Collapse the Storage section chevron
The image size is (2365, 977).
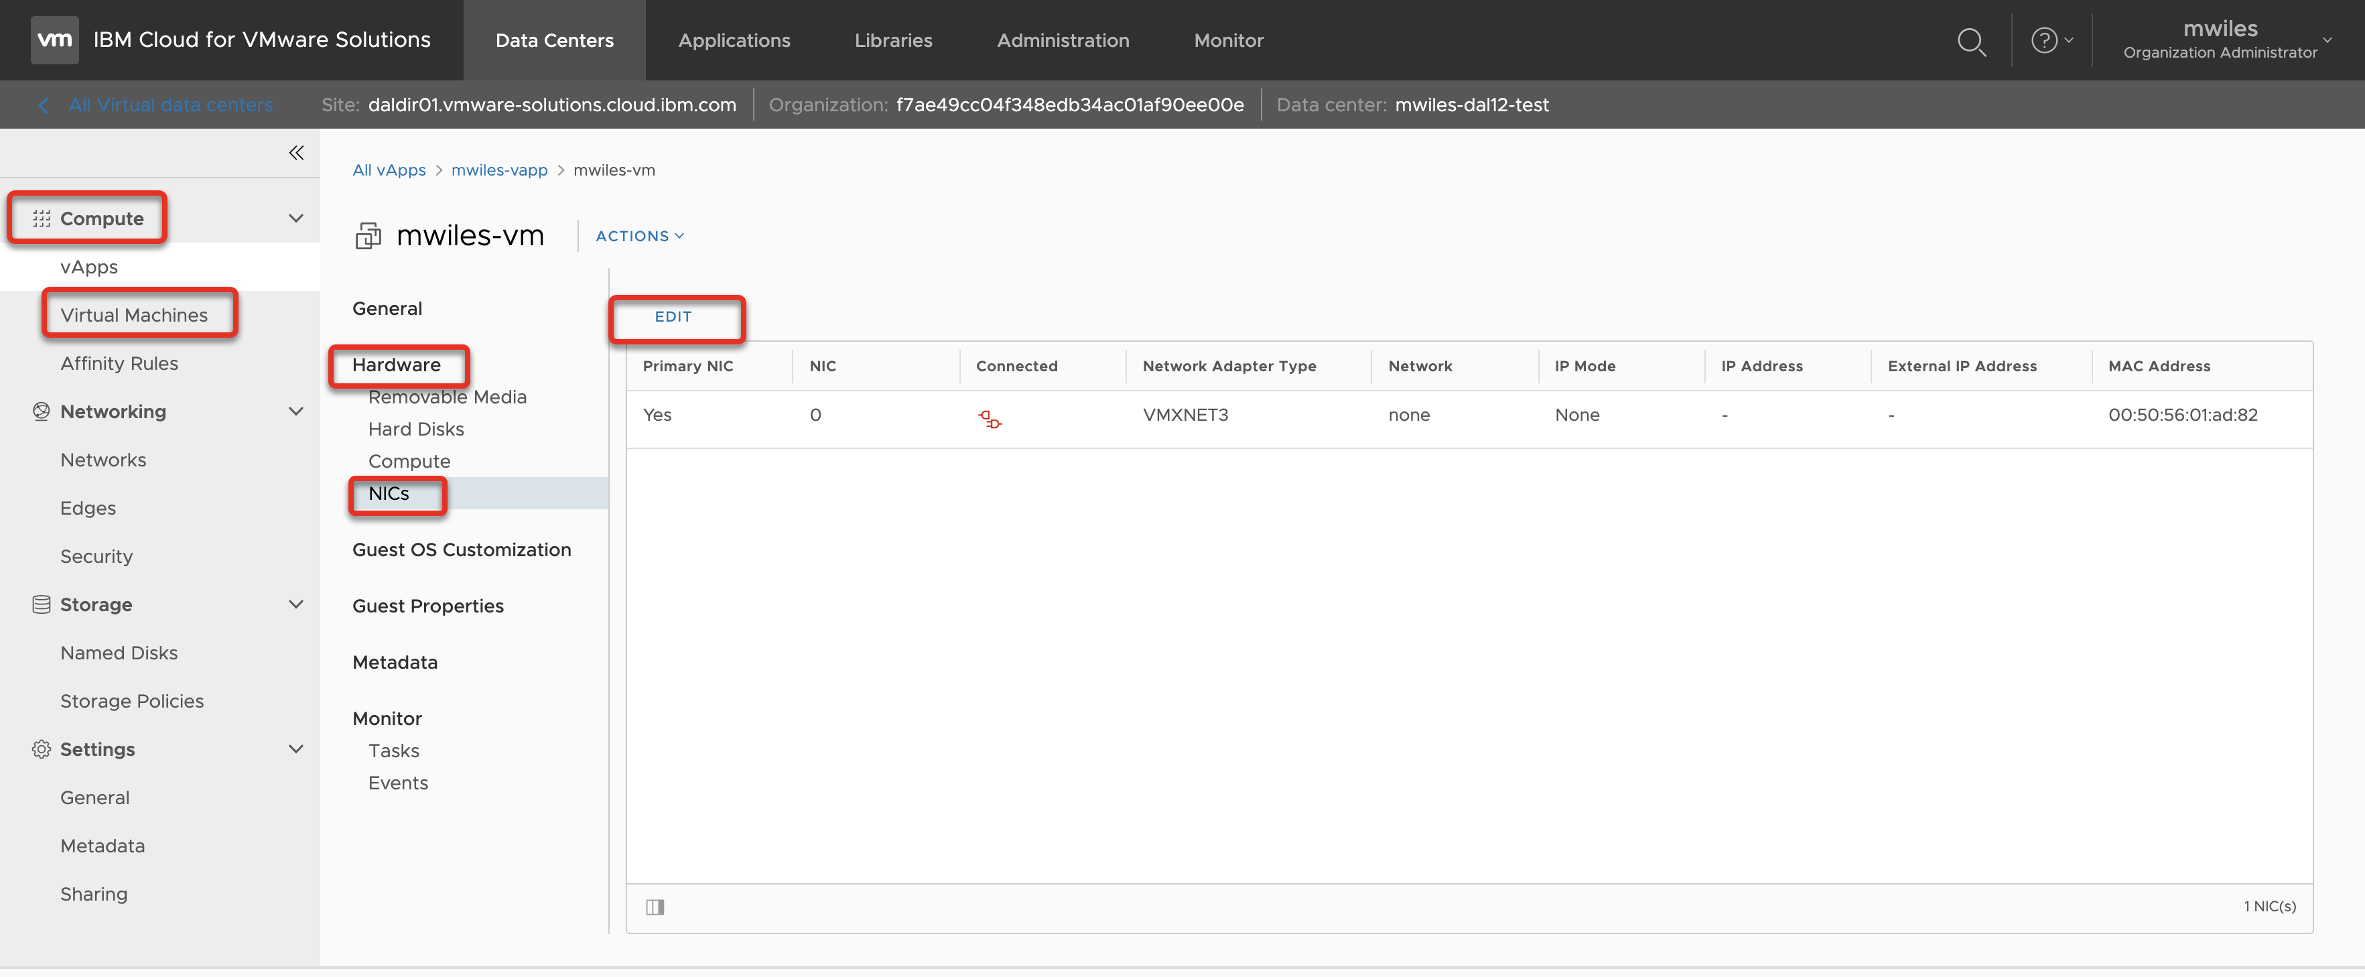(295, 604)
